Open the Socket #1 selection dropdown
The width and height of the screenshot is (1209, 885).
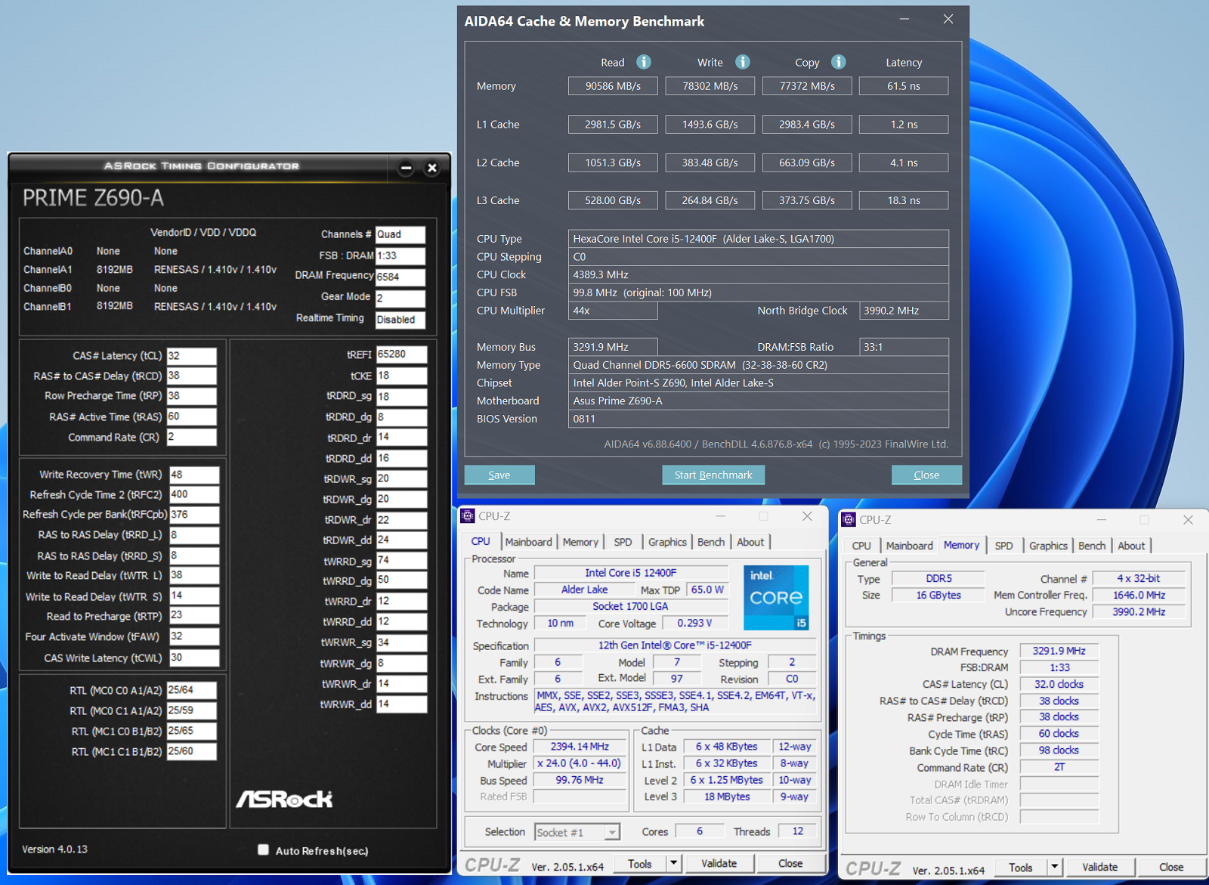click(x=577, y=832)
